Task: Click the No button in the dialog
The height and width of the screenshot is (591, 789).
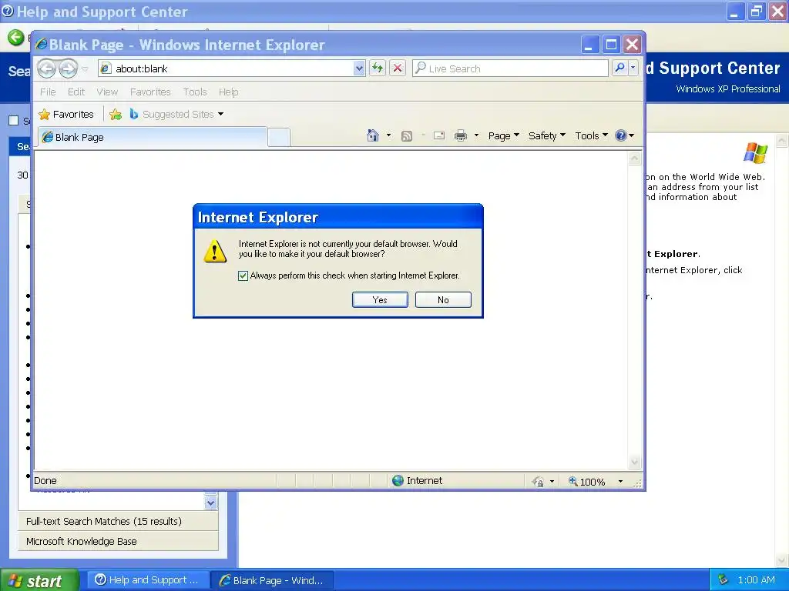Action: tap(443, 299)
